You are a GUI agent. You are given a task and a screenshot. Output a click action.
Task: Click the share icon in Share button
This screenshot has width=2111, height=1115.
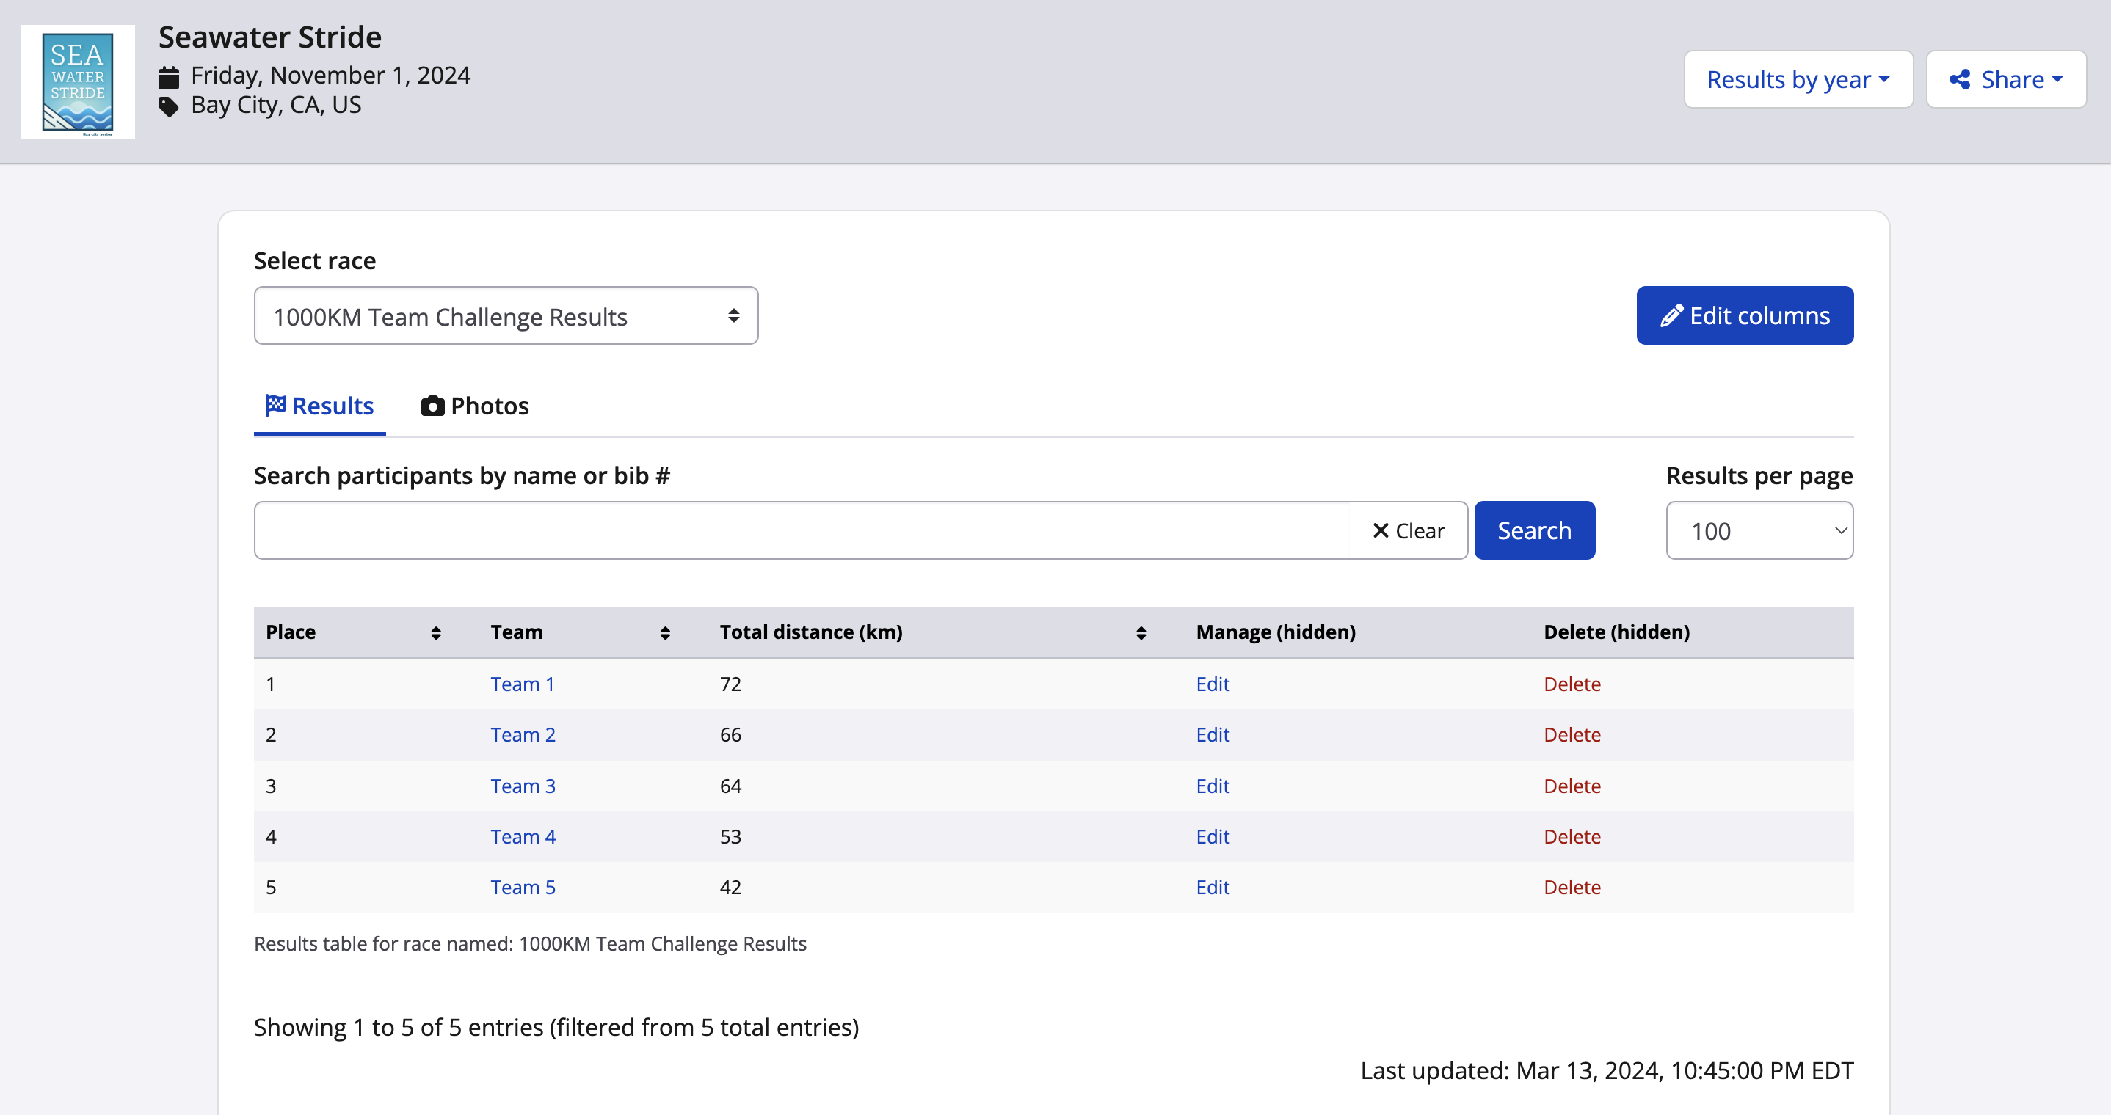tap(1959, 79)
